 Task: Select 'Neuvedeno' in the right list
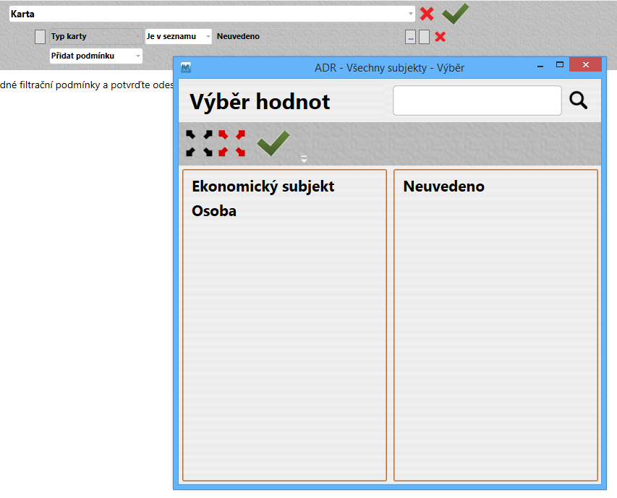pos(443,186)
